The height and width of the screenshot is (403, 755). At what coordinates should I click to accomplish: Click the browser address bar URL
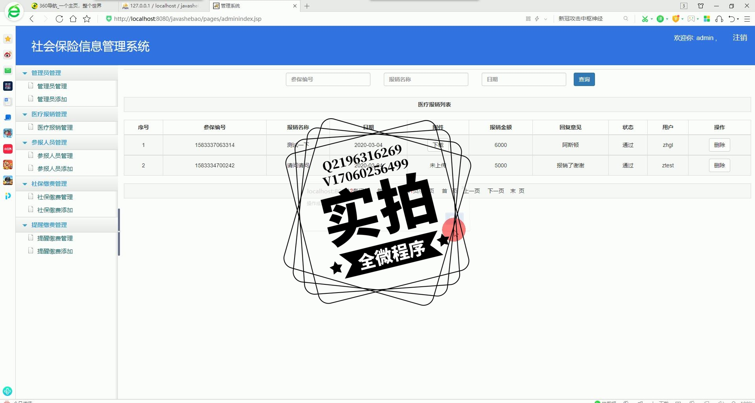(x=188, y=19)
